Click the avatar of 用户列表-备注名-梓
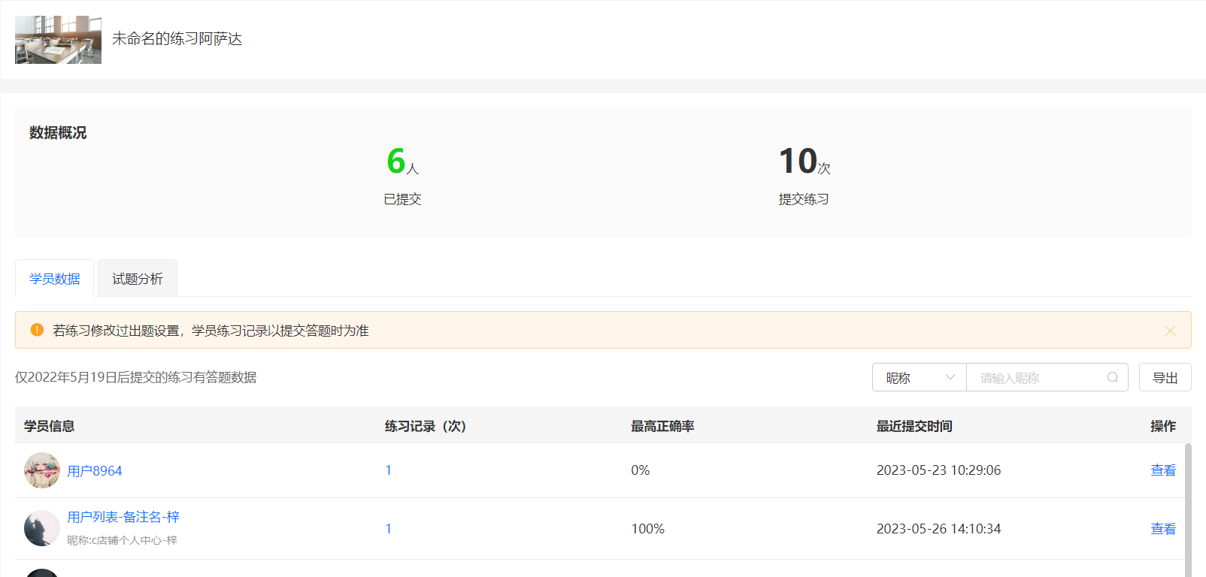 [42, 528]
